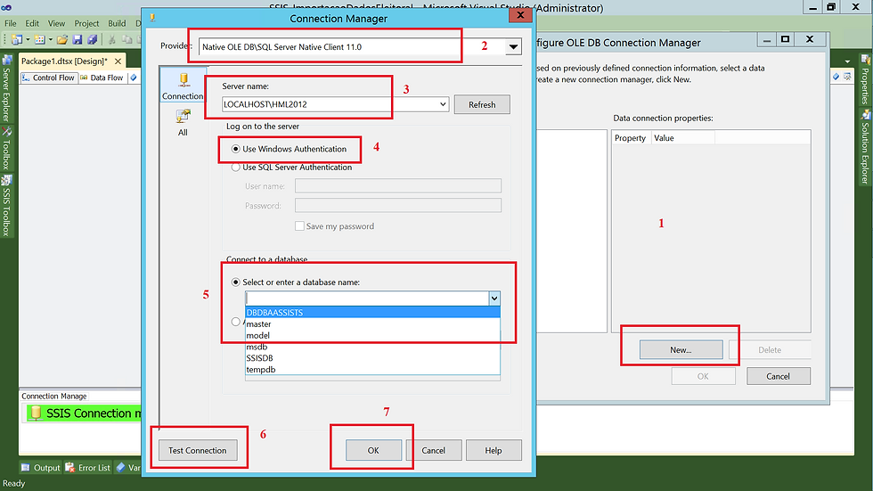Click the New Project toolbar icon

pos(17,39)
